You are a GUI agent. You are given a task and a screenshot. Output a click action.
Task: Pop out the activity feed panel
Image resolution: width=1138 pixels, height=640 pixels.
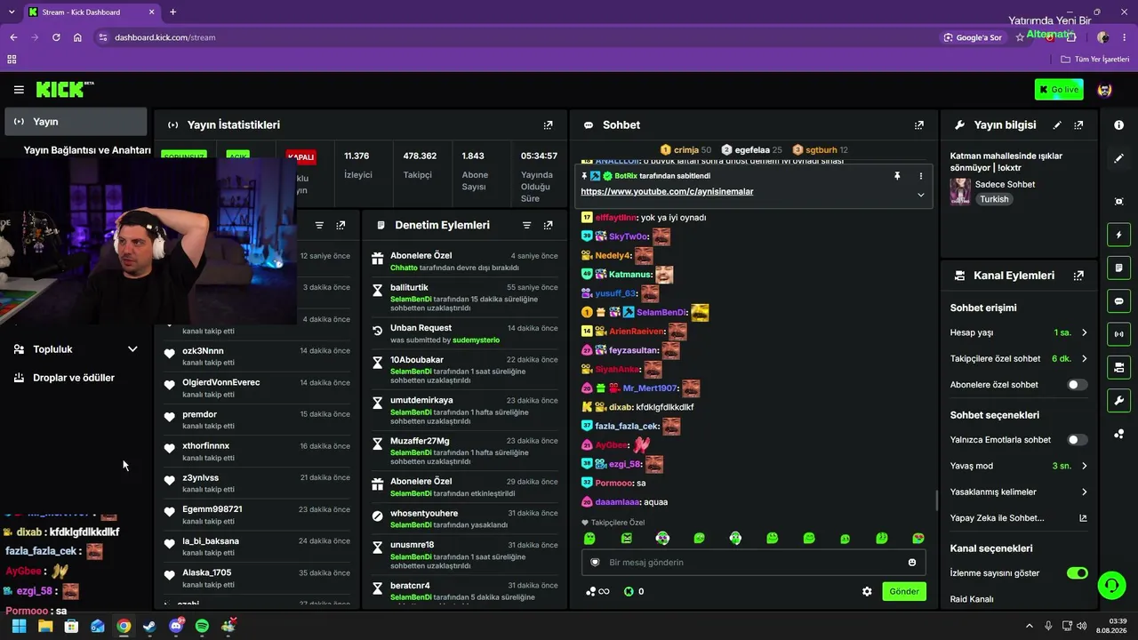[x=341, y=226]
